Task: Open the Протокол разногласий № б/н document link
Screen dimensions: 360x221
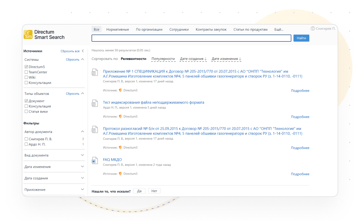Action: [x=203, y=131]
